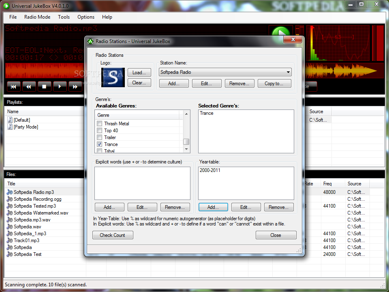389x292 pixels.
Task: Click the Universal JukeBox title bar icon
Action: pos(6,6)
